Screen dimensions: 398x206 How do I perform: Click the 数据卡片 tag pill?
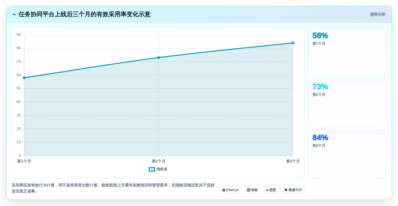pos(293,190)
